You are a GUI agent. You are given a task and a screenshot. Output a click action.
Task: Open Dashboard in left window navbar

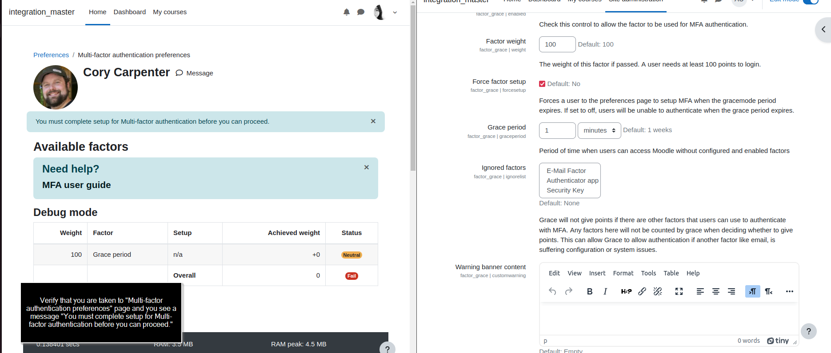(129, 12)
